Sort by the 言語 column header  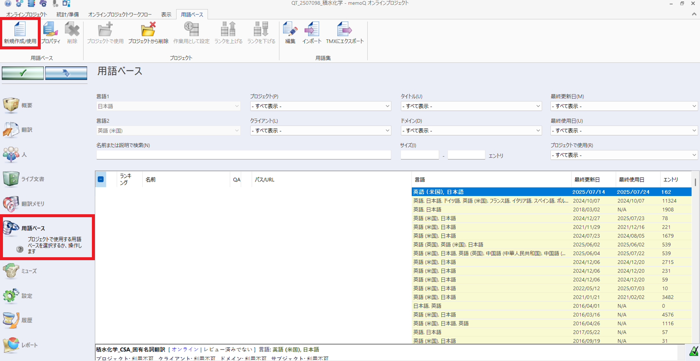tap(491, 179)
